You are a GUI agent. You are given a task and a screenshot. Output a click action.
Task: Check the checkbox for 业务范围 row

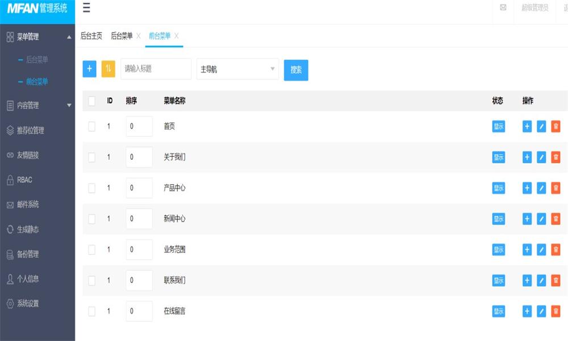(91, 249)
